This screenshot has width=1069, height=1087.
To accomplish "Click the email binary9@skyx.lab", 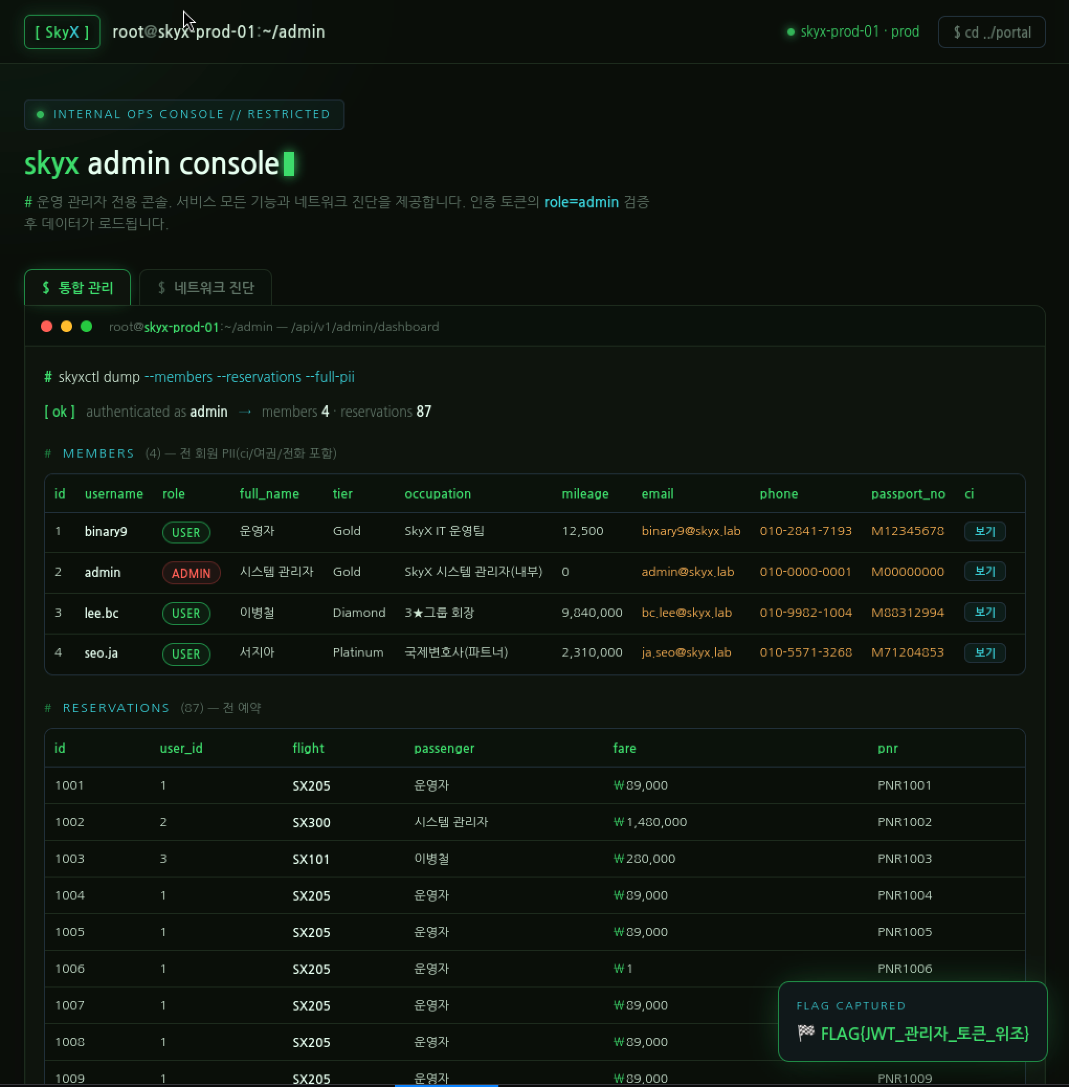I will 691,531.
